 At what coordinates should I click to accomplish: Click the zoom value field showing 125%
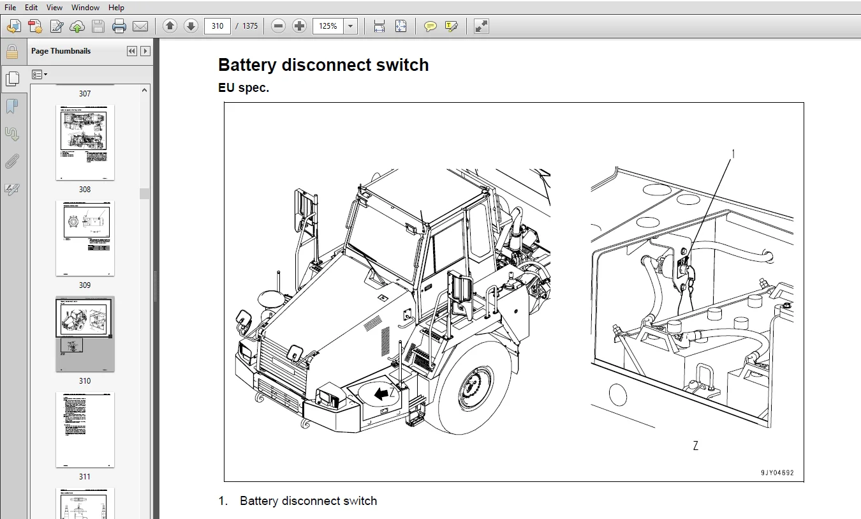[x=328, y=26]
